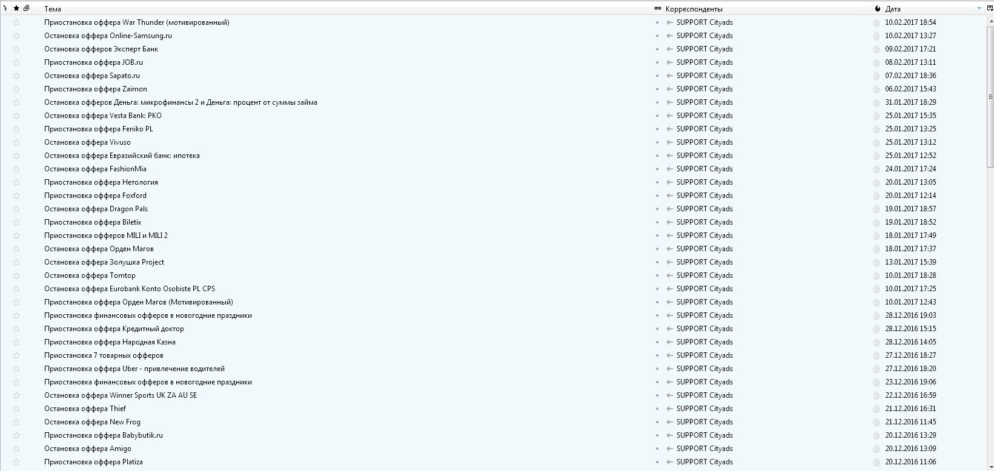
Task: Select message 'Остановка оффера Winner Sports UK ZA AU SE'
Action: tap(121, 395)
